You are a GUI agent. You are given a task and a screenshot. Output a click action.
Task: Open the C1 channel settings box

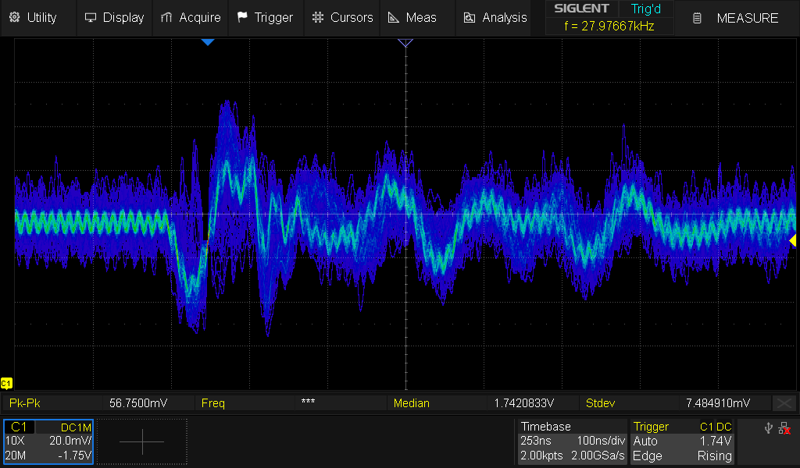[48, 441]
